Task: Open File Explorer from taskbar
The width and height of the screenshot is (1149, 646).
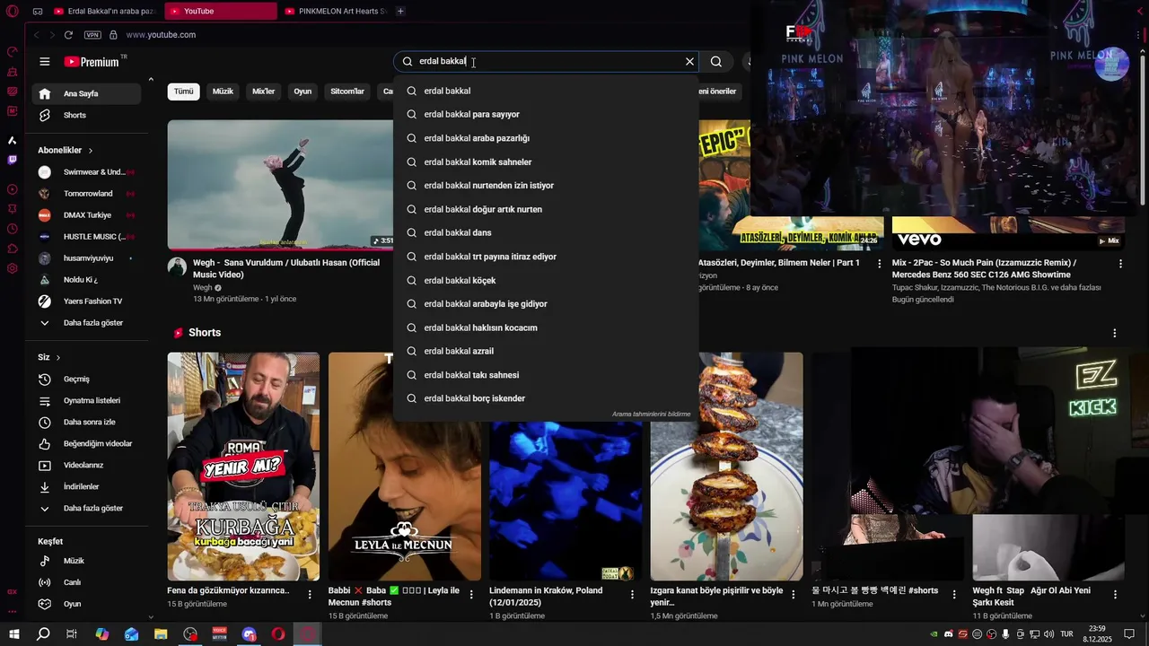Action: (161, 634)
